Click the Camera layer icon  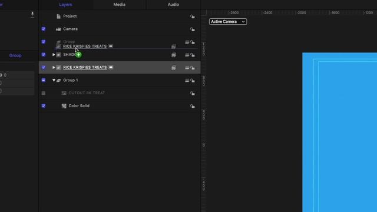(x=58, y=29)
